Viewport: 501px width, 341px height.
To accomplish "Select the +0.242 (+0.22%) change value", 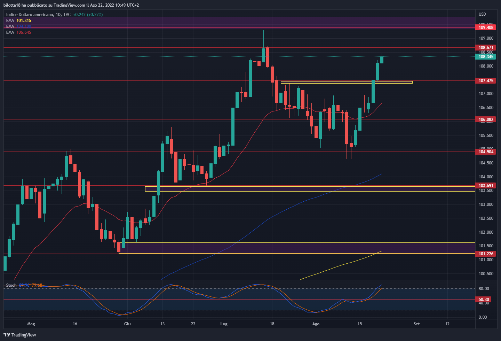I will pos(88,15).
